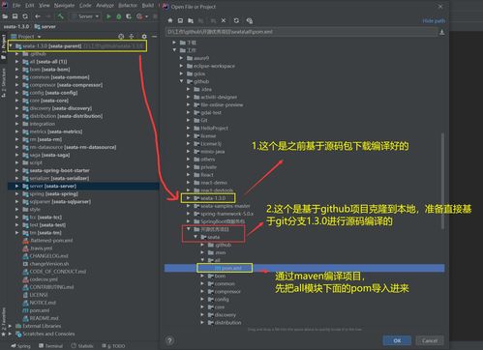The width and height of the screenshot is (483, 350).
Task: Expand the common [seata-common] module
Action: [16, 77]
